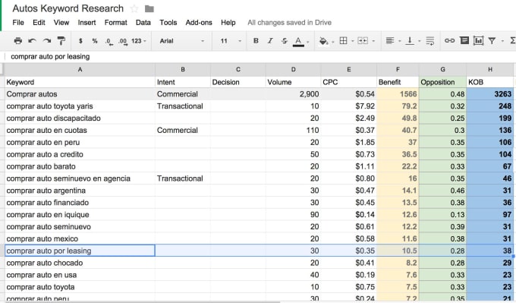Open the Data menu

[143, 22]
